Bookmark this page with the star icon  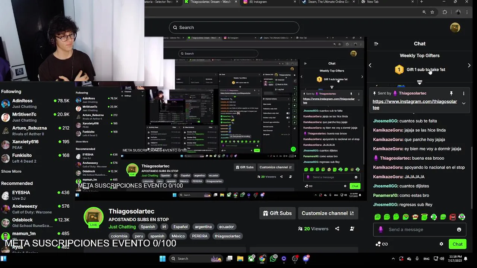coord(432,12)
